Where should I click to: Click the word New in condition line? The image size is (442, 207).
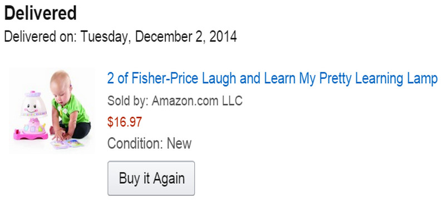pos(179,143)
